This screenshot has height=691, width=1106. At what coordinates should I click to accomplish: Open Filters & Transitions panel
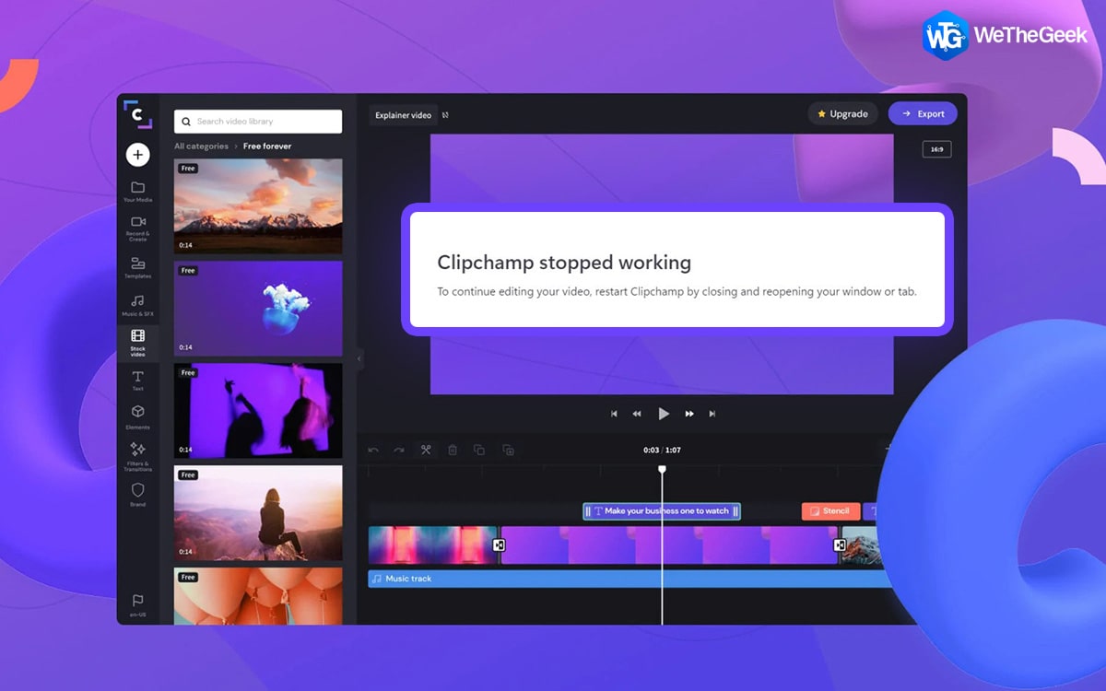137,457
